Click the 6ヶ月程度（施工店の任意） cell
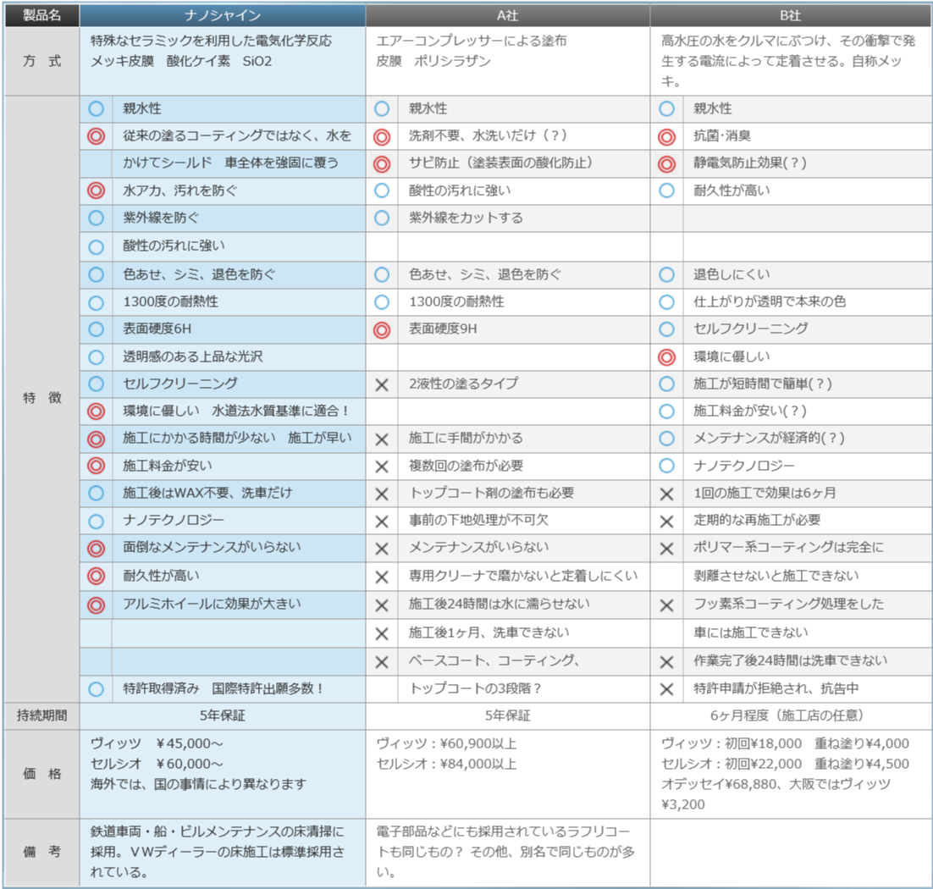The image size is (933, 889). tap(791, 715)
